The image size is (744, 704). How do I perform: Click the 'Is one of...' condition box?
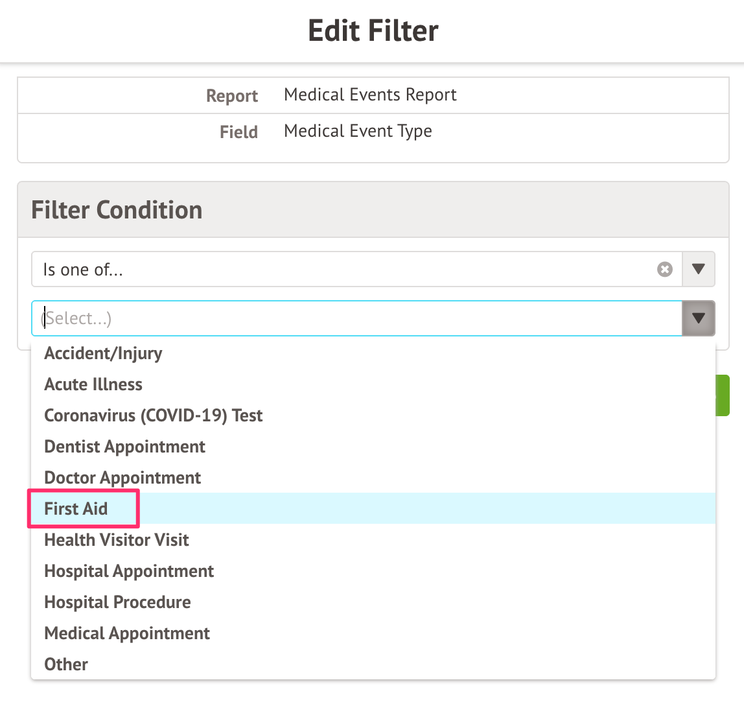click(x=343, y=269)
